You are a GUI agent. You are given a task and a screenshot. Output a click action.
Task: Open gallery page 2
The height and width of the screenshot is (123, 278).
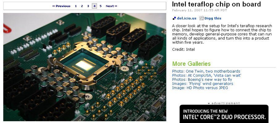coord(82,6)
